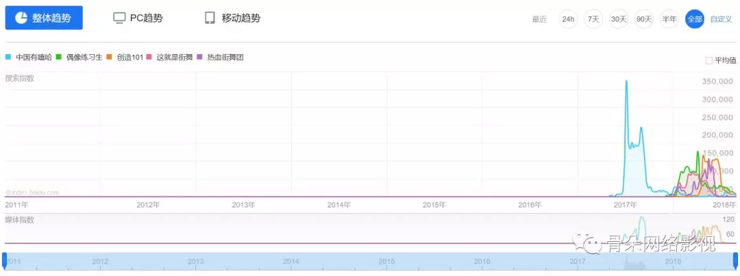Viewport: 740px width, 276px height.
Task: Click the 搜索指数 chart title
Action: (19, 78)
